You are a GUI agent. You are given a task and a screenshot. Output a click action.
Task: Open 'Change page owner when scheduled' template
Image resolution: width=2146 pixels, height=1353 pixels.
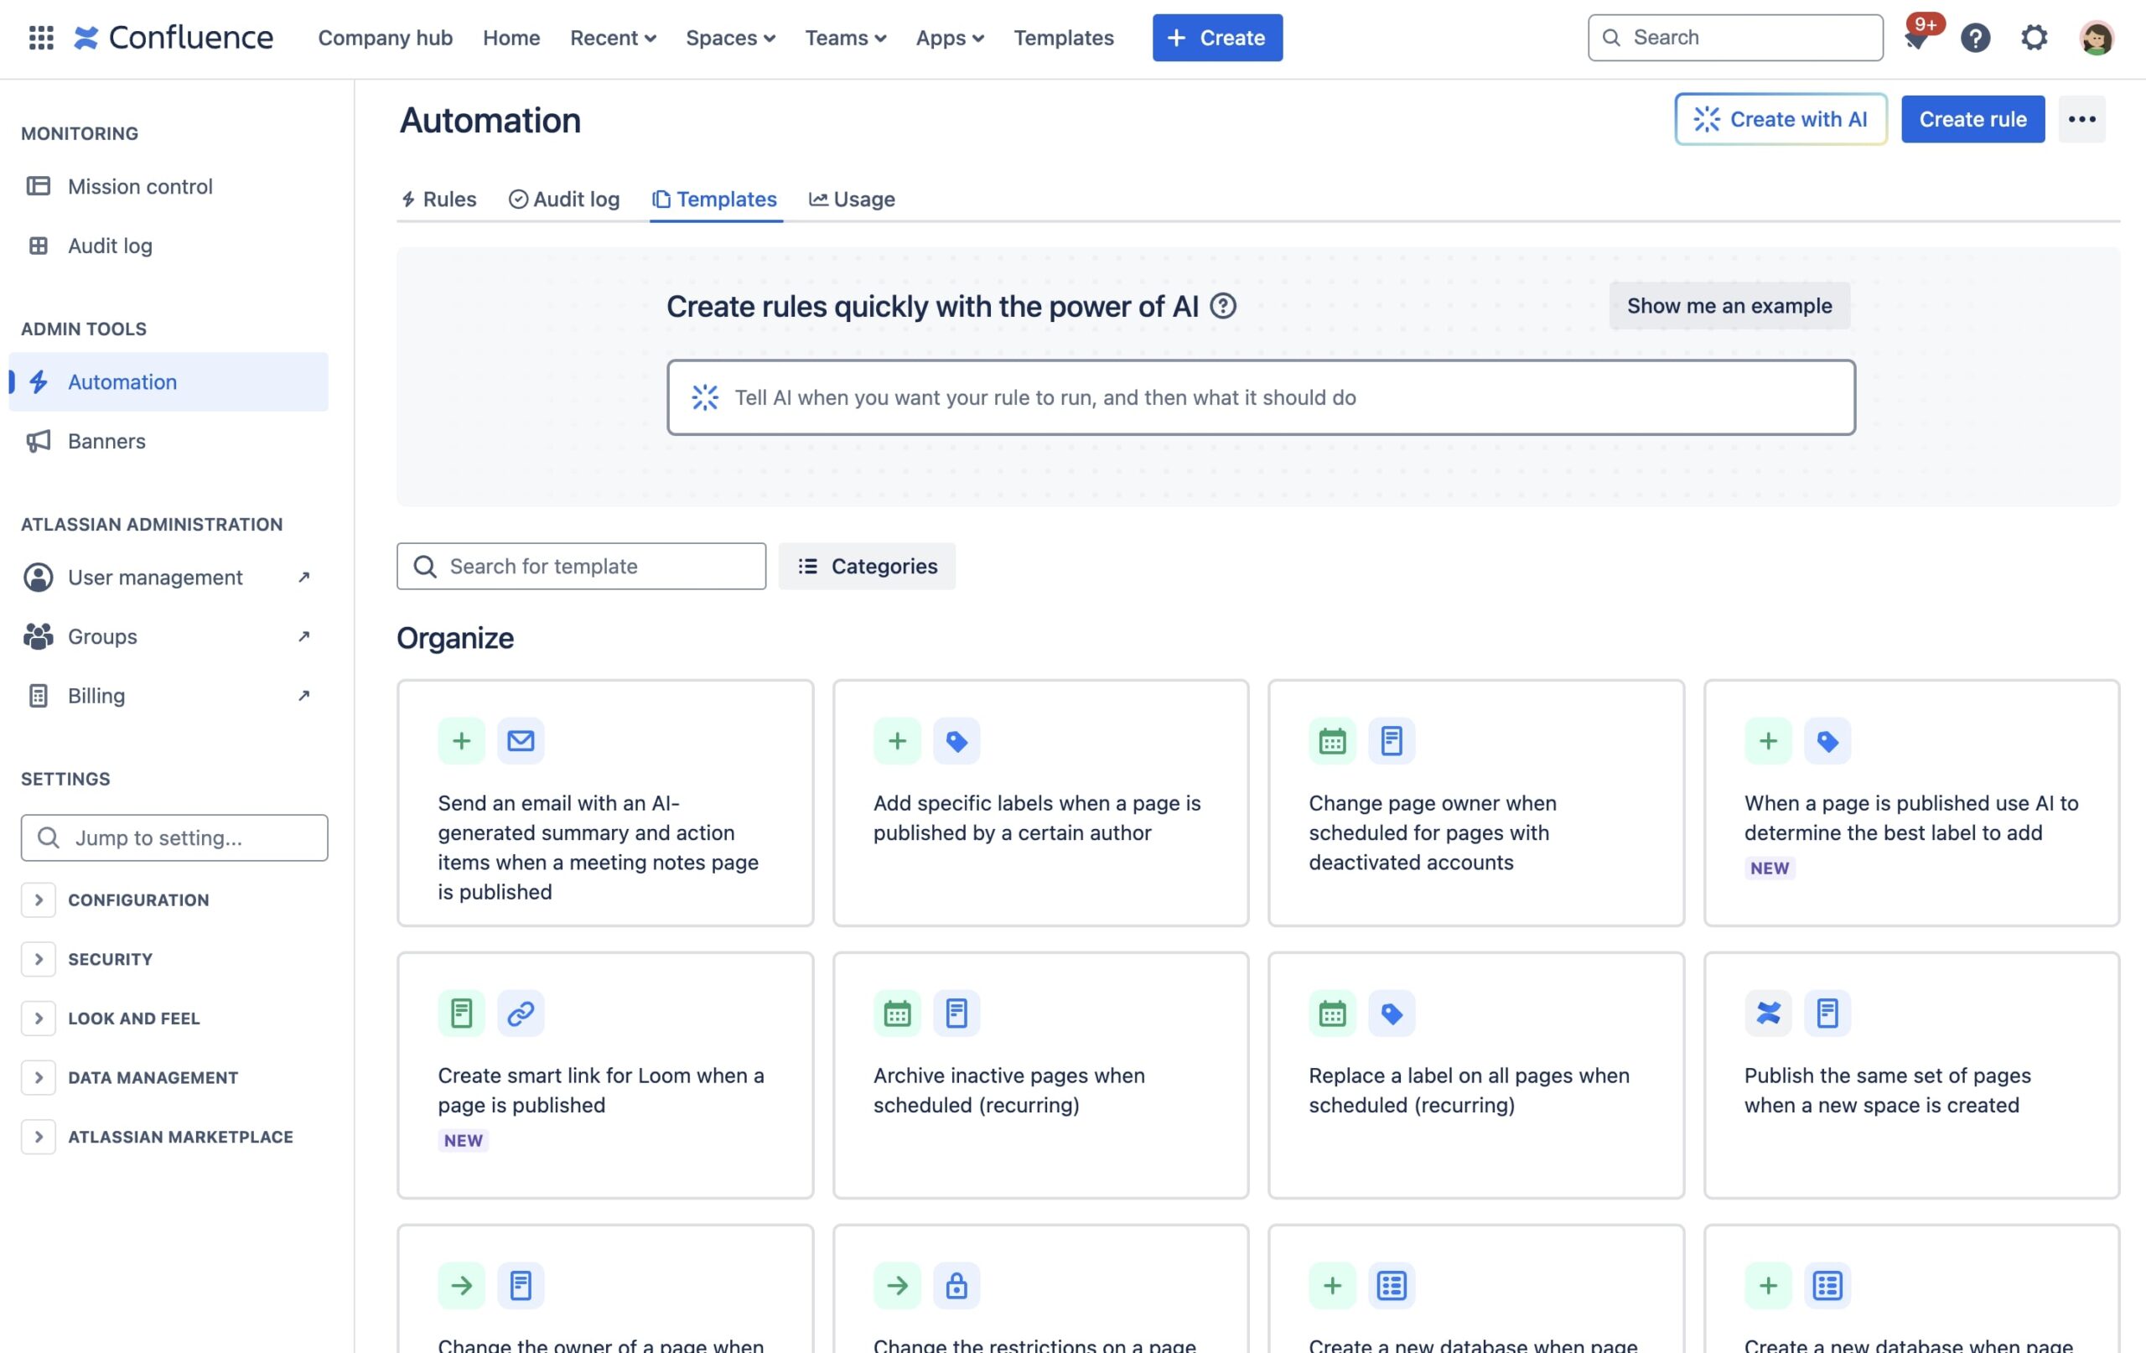point(1476,803)
